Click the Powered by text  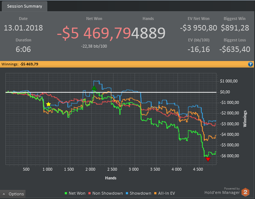point(232,188)
